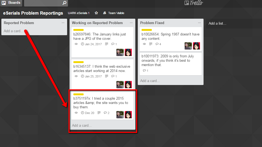
Task: Click yellow label on b26597846 card
Action: (78, 30)
